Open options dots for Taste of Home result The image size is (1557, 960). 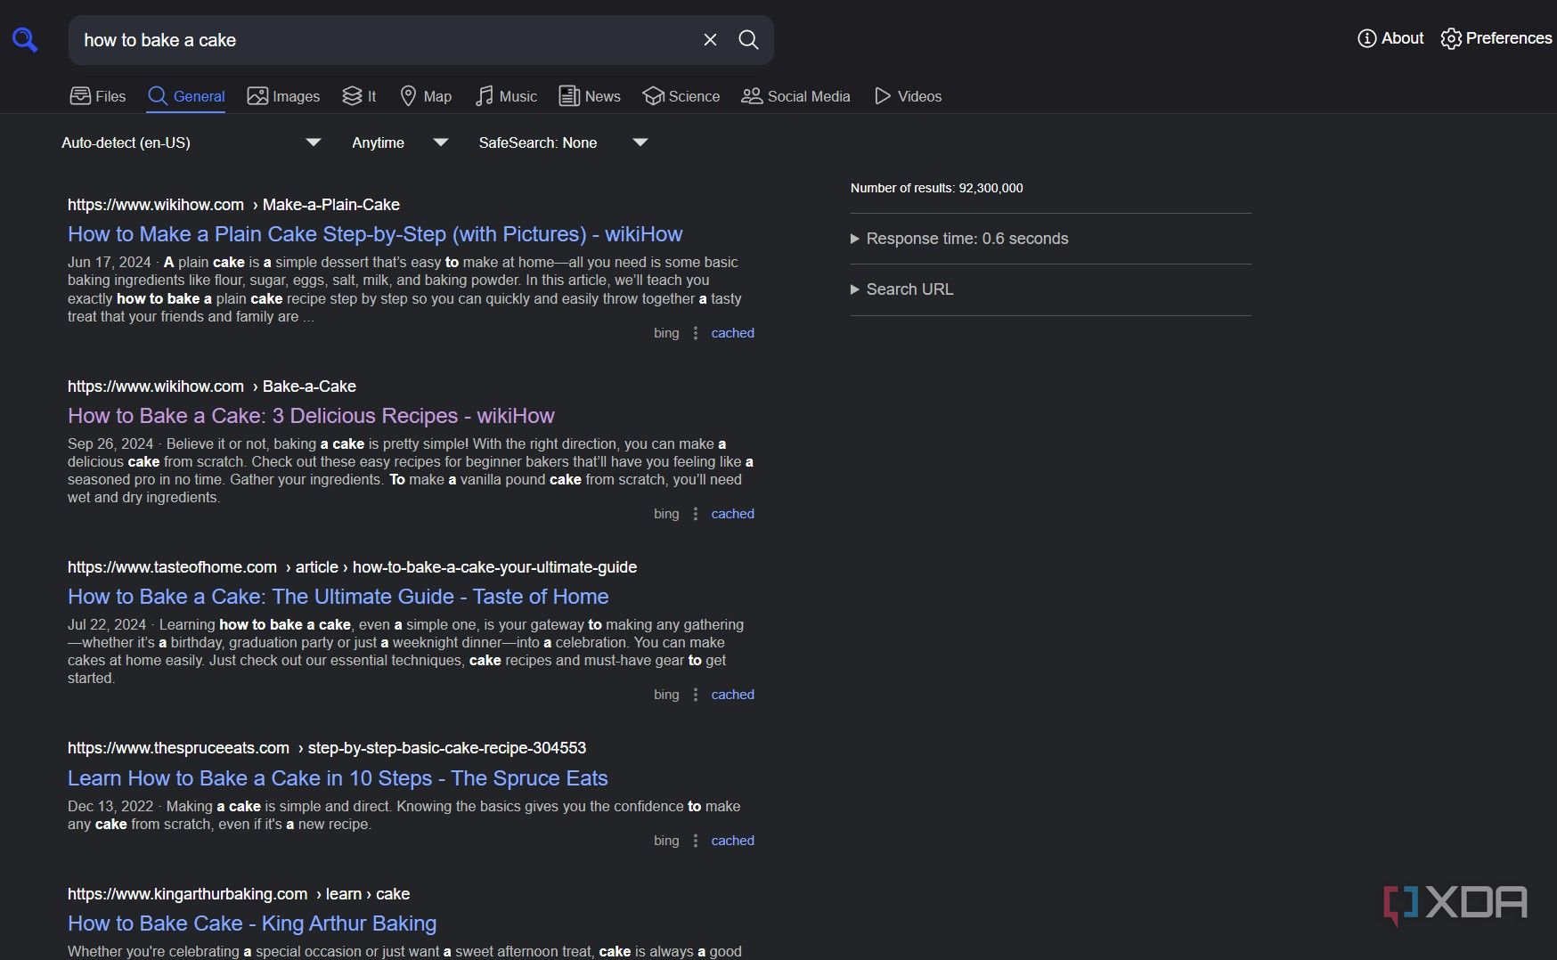click(x=696, y=695)
